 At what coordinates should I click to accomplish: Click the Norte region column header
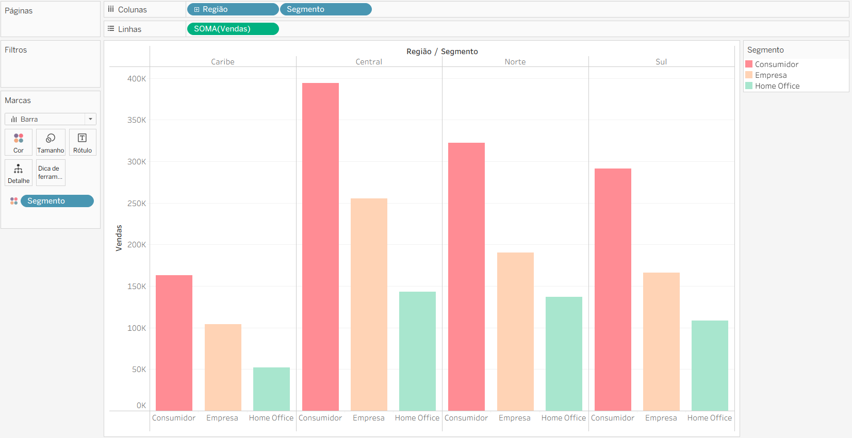515,62
